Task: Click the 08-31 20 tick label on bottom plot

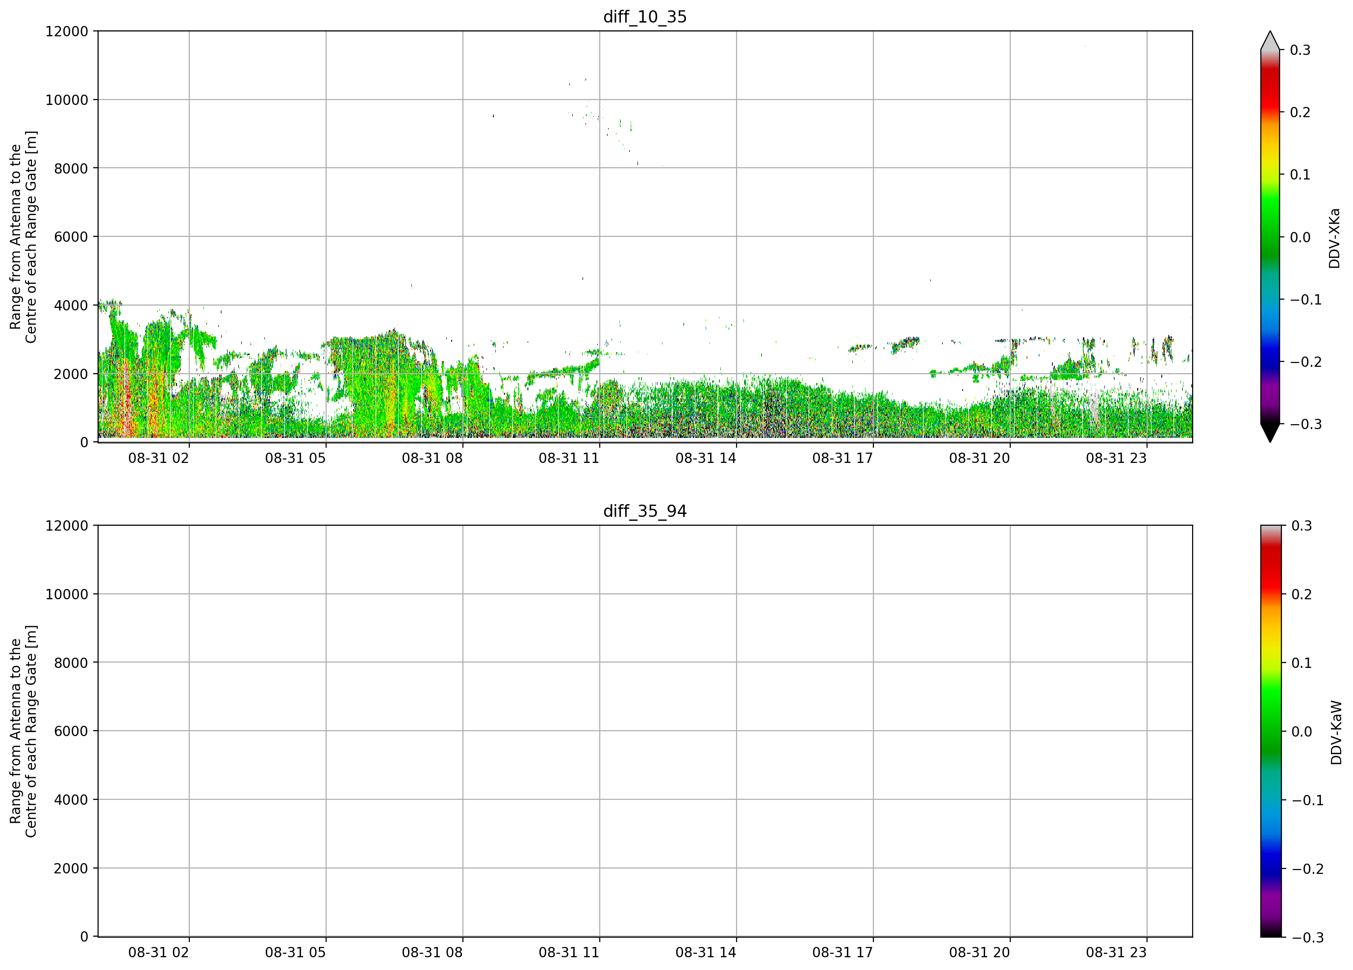Action: click(x=979, y=953)
